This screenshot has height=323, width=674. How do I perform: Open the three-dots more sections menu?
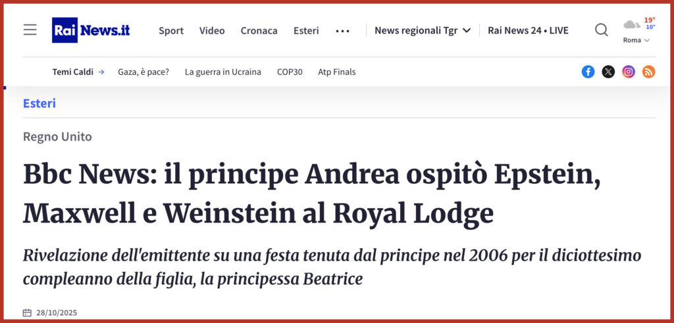click(x=342, y=31)
